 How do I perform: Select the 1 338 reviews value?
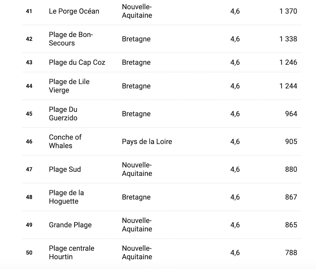click(x=288, y=39)
